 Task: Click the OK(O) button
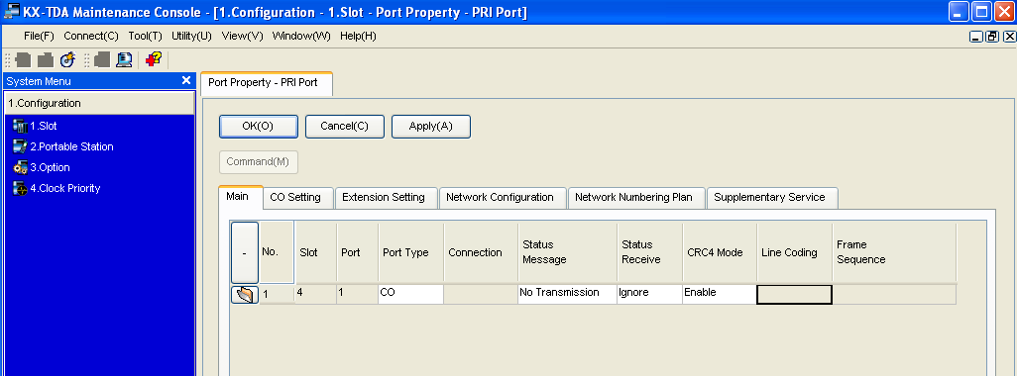tap(258, 127)
